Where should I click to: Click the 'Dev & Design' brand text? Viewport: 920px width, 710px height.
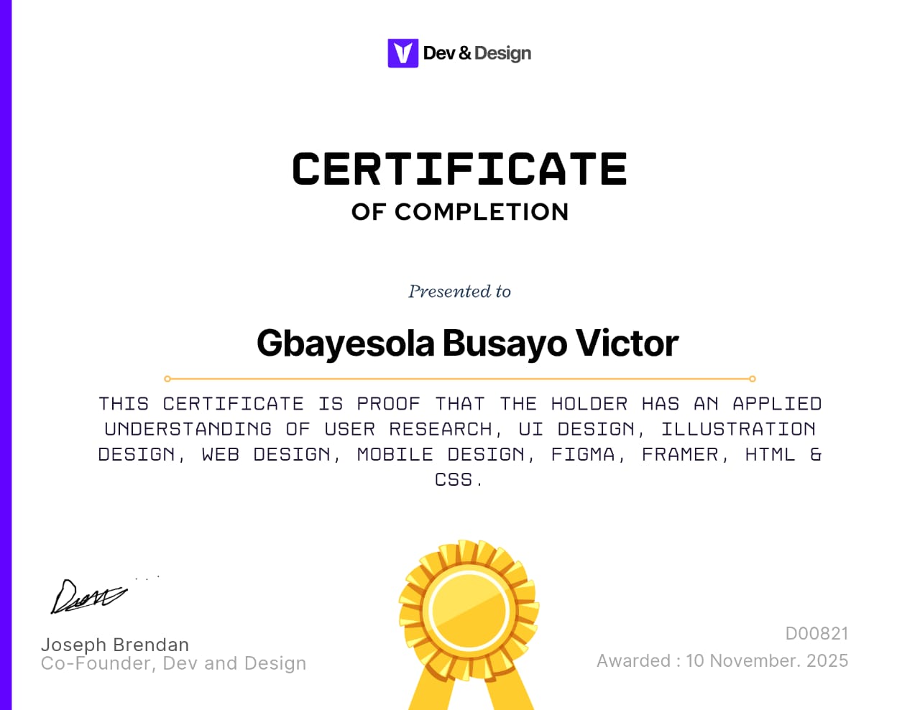coord(477,53)
